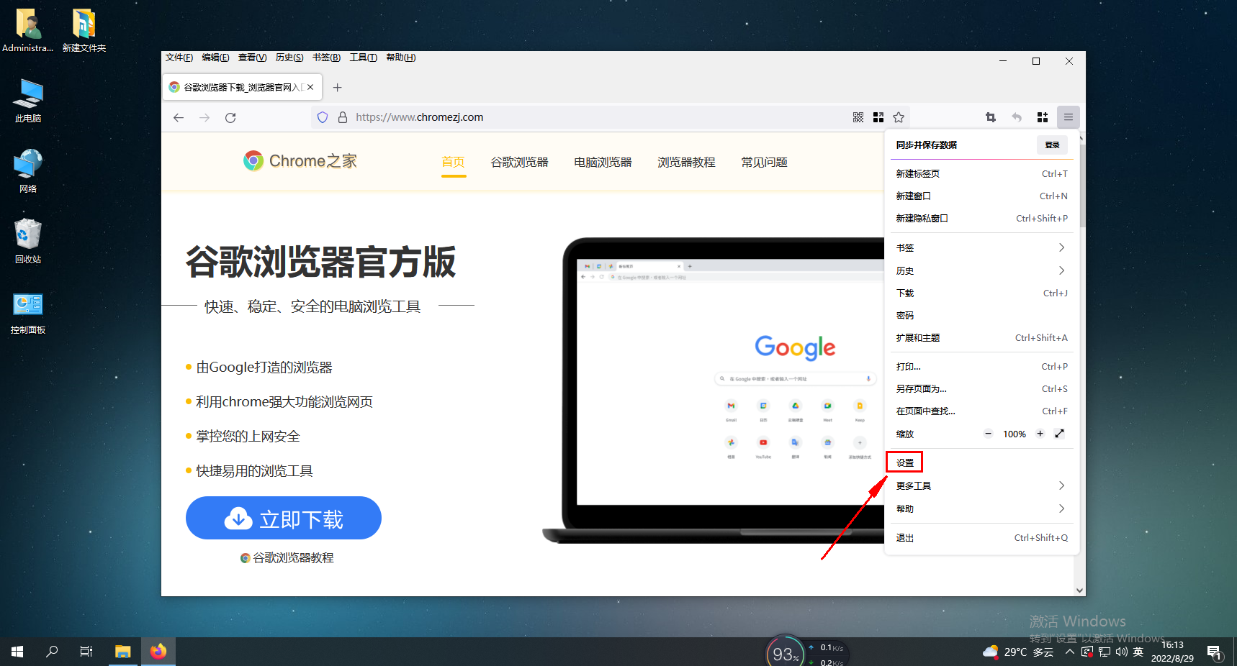Open Task View on the taskbar
Image resolution: width=1237 pixels, height=666 pixels.
click(86, 652)
